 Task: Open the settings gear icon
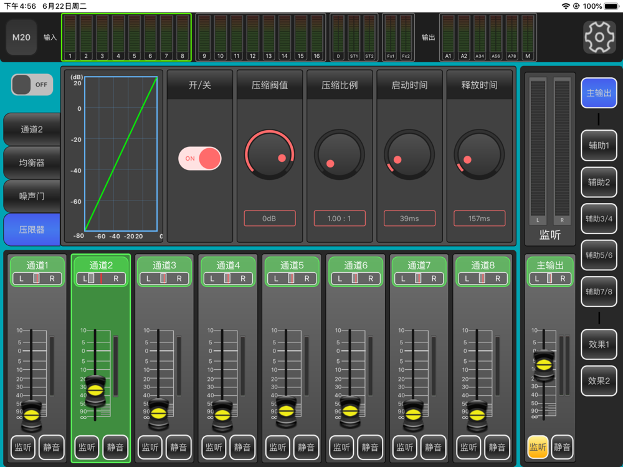click(599, 37)
